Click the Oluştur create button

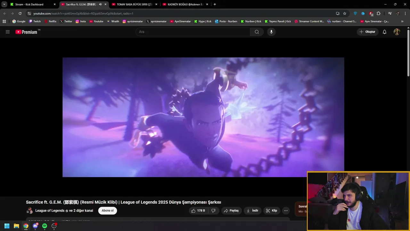pos(367,32)
